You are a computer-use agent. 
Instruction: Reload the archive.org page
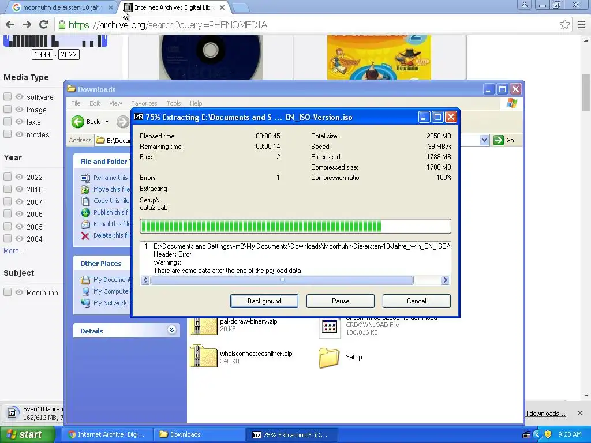[x=44, y=25]
